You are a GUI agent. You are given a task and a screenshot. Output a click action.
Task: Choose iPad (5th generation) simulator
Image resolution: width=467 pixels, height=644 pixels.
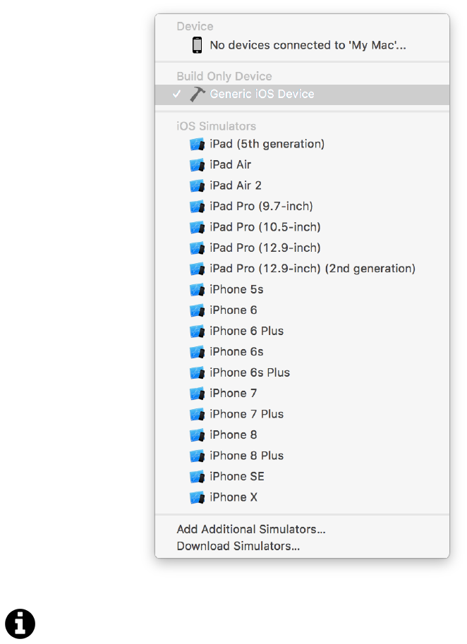(267, 144)
